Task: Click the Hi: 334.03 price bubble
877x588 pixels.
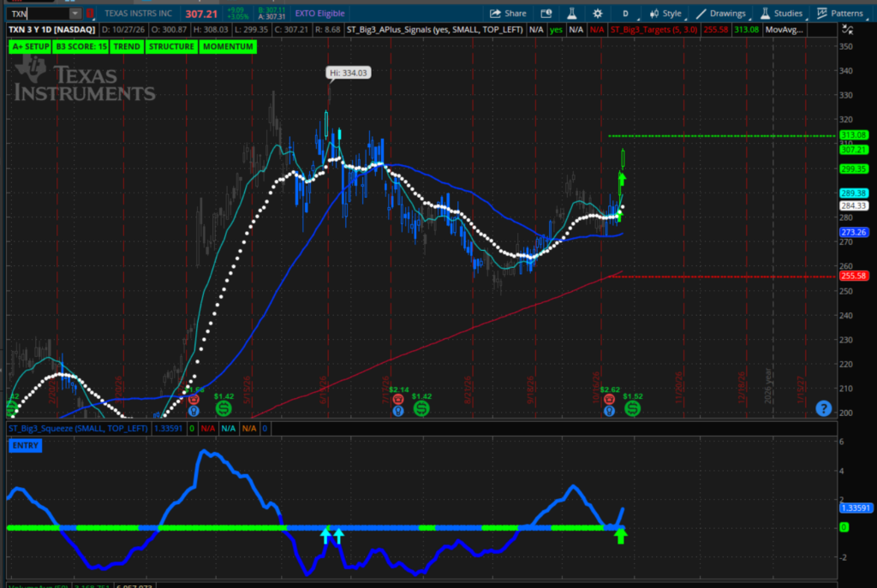Action: tap(348, 73)
